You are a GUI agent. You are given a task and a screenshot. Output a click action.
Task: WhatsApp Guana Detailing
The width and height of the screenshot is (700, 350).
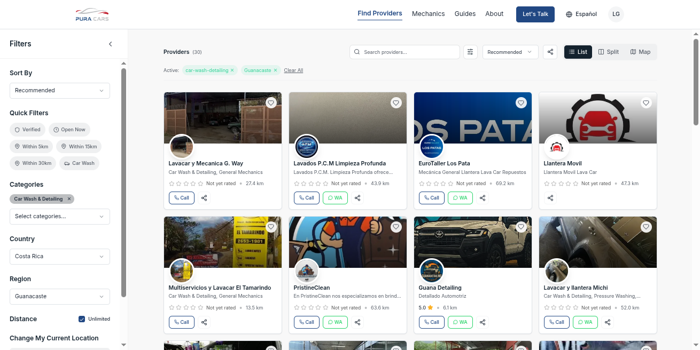click(x=460, y=322)
